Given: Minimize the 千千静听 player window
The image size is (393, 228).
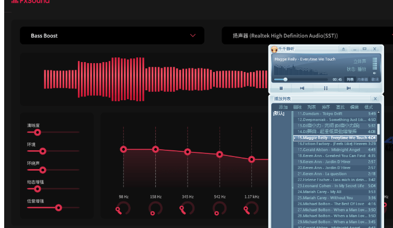Looking at the screenshot, I should point(354,49).
